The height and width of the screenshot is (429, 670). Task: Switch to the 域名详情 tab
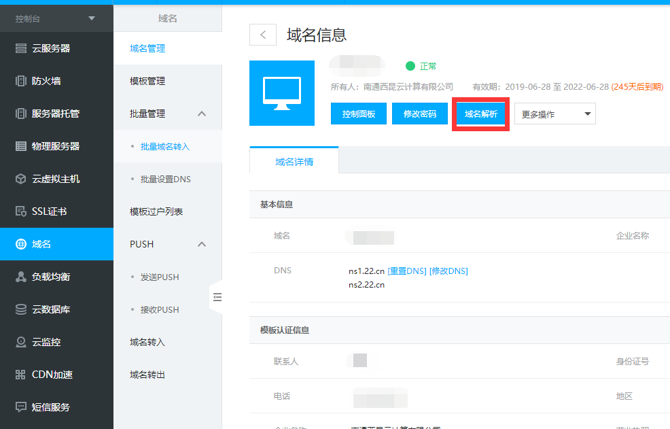(294, 162)
